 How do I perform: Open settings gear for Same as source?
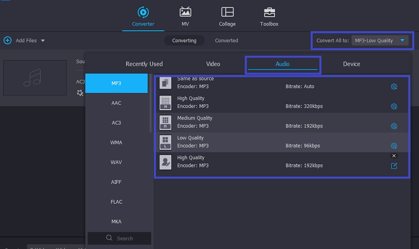pyautogui.click(x=394, y=87)
